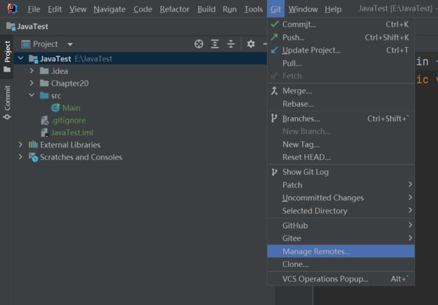Viewport: 438px width, 305px height.
Task: Click the locate/select opened file crosshair icon
Action: click(199, 44)
